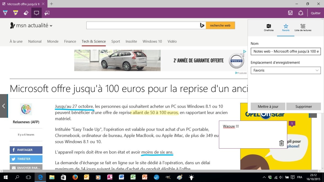Open the light bulb taskbar app
324x182 pixels.
pyautogui.click(x=191, y=177)
